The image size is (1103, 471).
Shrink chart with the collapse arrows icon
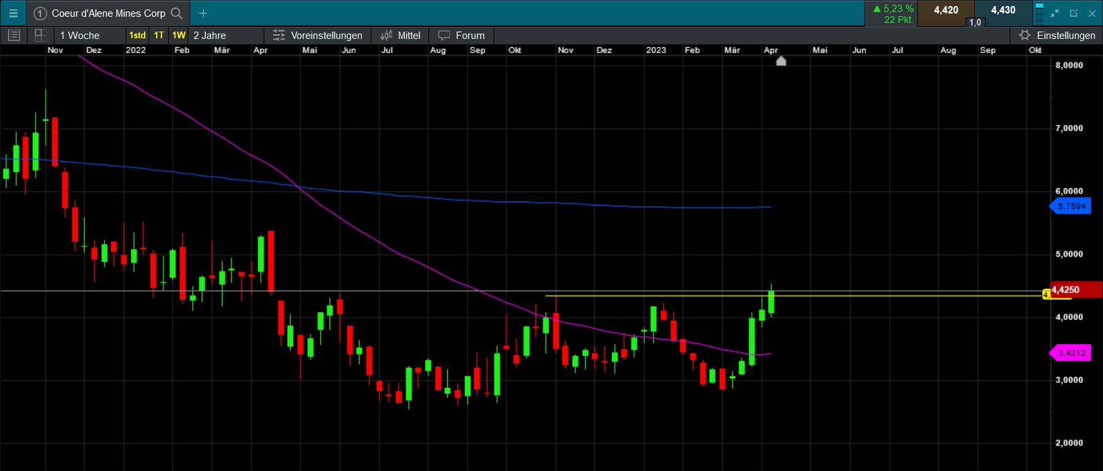tap(1055, 13)
